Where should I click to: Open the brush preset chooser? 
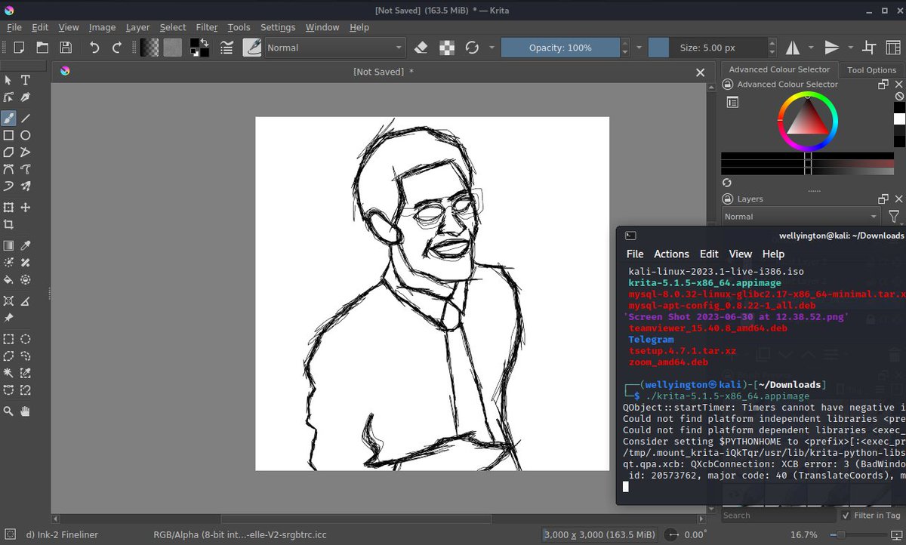click(252, 48)
